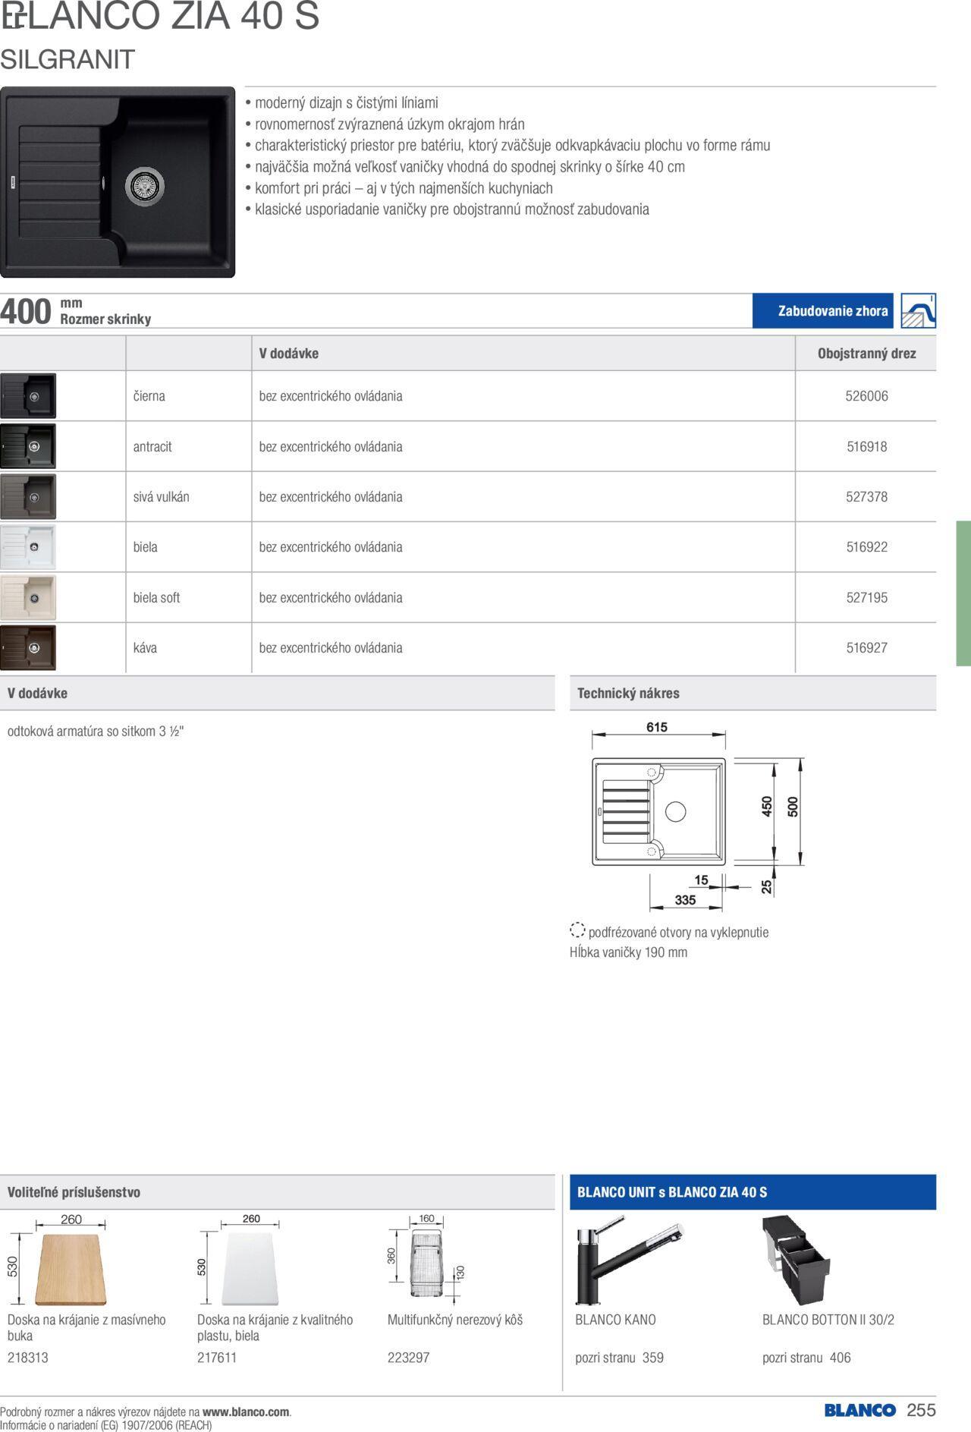Select the BLANCO BOTTON II waste bin image
The image size is (971, 1432).
796,1261
